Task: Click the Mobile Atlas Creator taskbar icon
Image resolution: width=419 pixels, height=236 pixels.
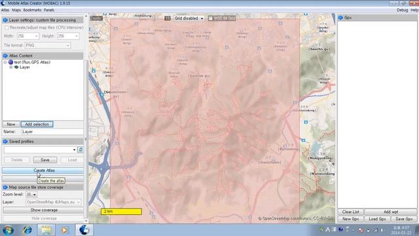Action: click(84, 230)
